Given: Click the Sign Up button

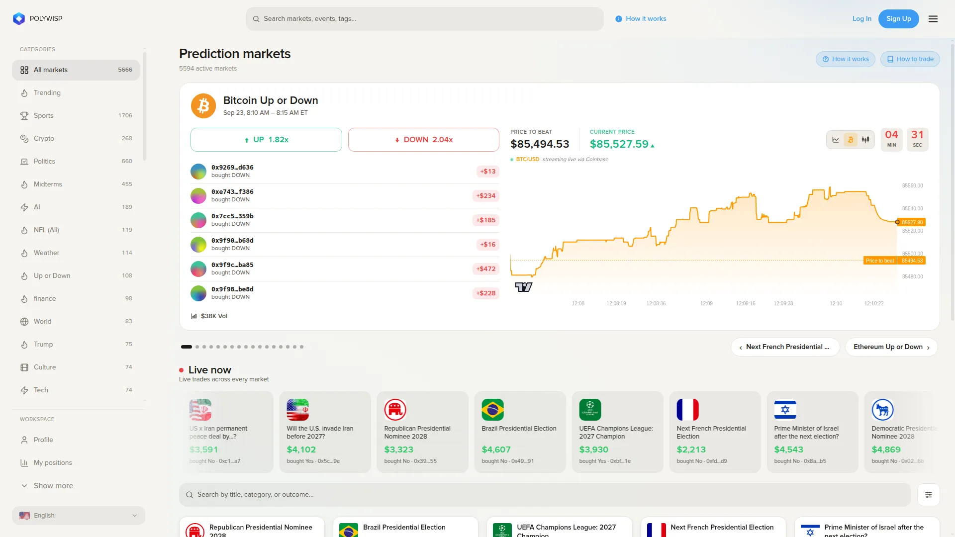Looking at the screenshot, I should [x=899, y=19].
